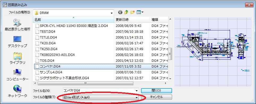The image size is (256, 104).
Task: Close the 図面読み込み dialog
Action: [x=249, y=5]
